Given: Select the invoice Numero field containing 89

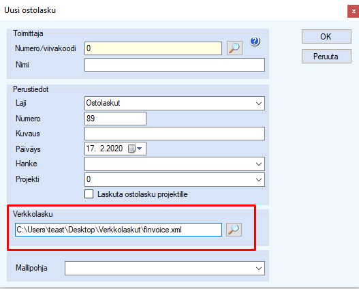Looking at the screenshot, I should [115, 119].
